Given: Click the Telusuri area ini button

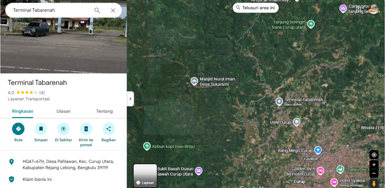Looking at the screenshot, I should [x=256, y=8].
